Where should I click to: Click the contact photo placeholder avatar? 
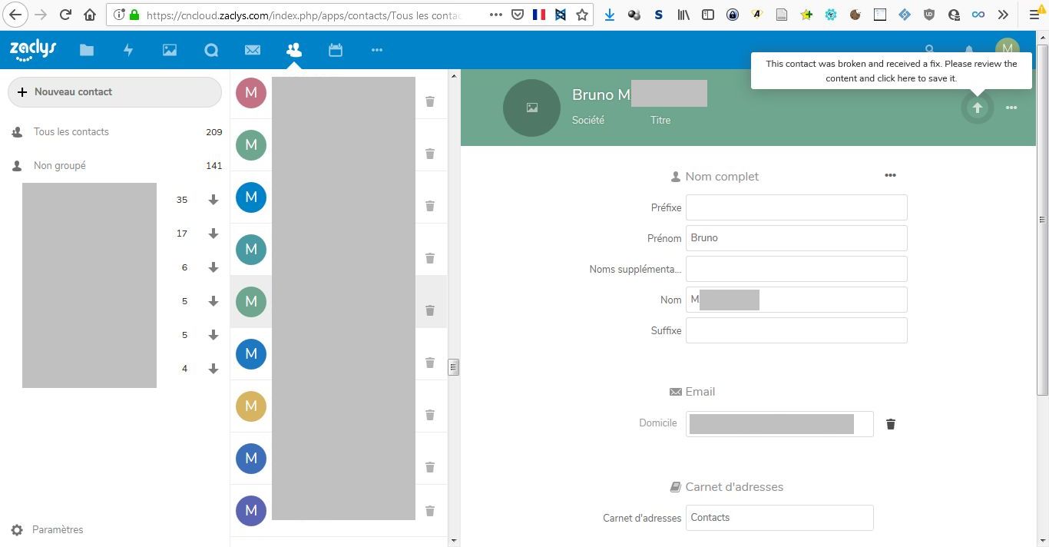coord(531,108)
